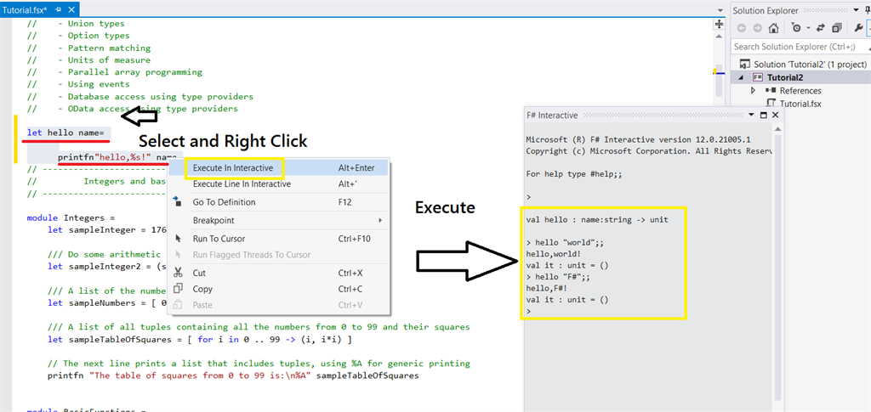Click the pages icon beside Copy
This screenshot has width=871, height=412.
point(179,288)
